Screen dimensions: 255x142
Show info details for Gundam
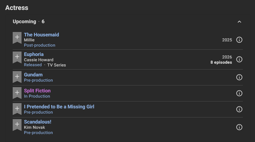239,77
